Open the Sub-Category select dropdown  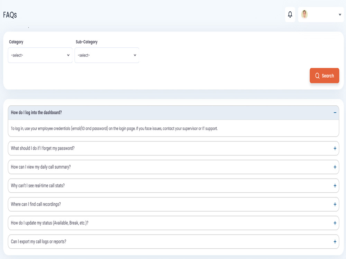pos(107,55)
